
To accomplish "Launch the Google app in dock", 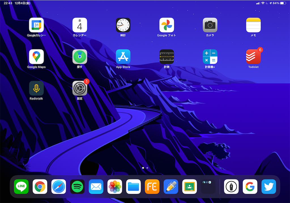I will coord(250,187).
